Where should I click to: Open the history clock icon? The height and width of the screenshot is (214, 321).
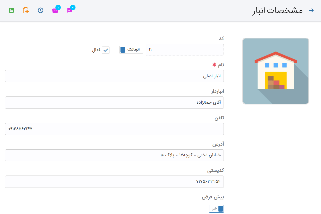point(40,10)
